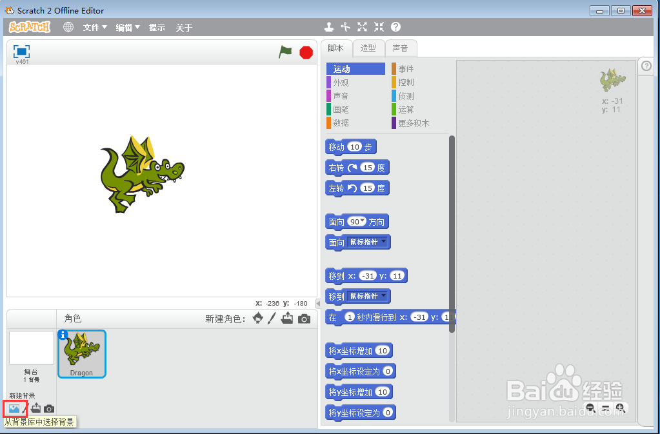
Task: Select the 数据 block category
Action: point(355,123)
